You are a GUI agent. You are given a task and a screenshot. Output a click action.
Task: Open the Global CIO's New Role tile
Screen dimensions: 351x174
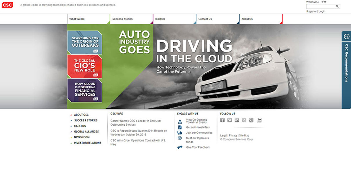(85, 66)
